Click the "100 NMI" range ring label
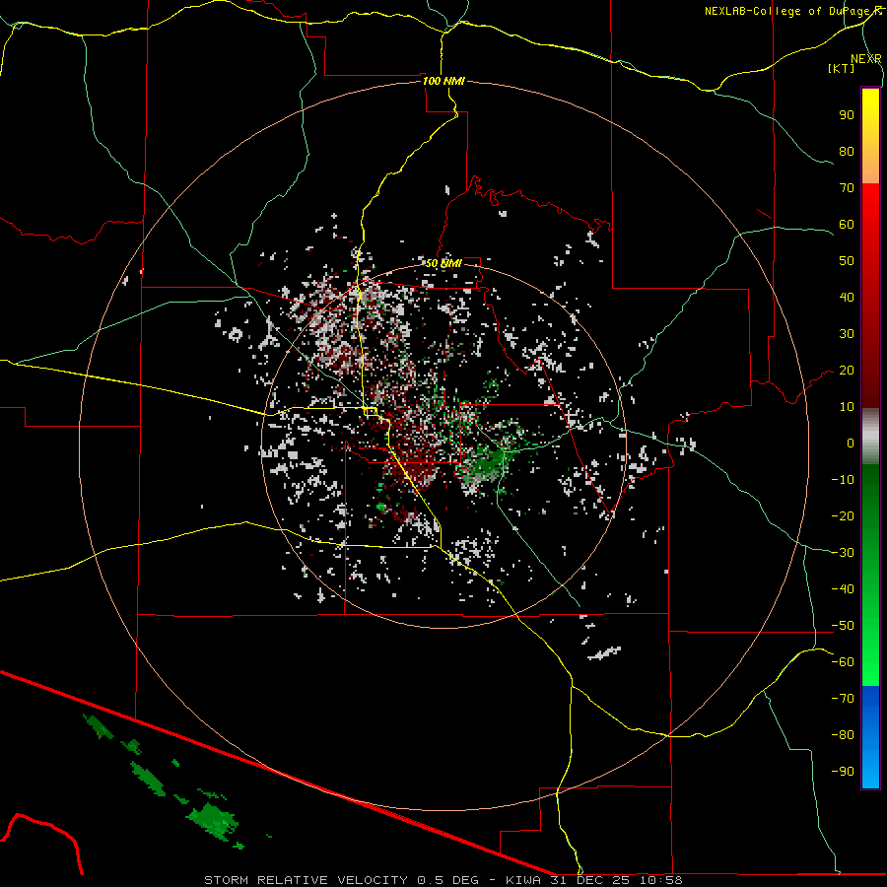887x887 pixels. [443, 81]
